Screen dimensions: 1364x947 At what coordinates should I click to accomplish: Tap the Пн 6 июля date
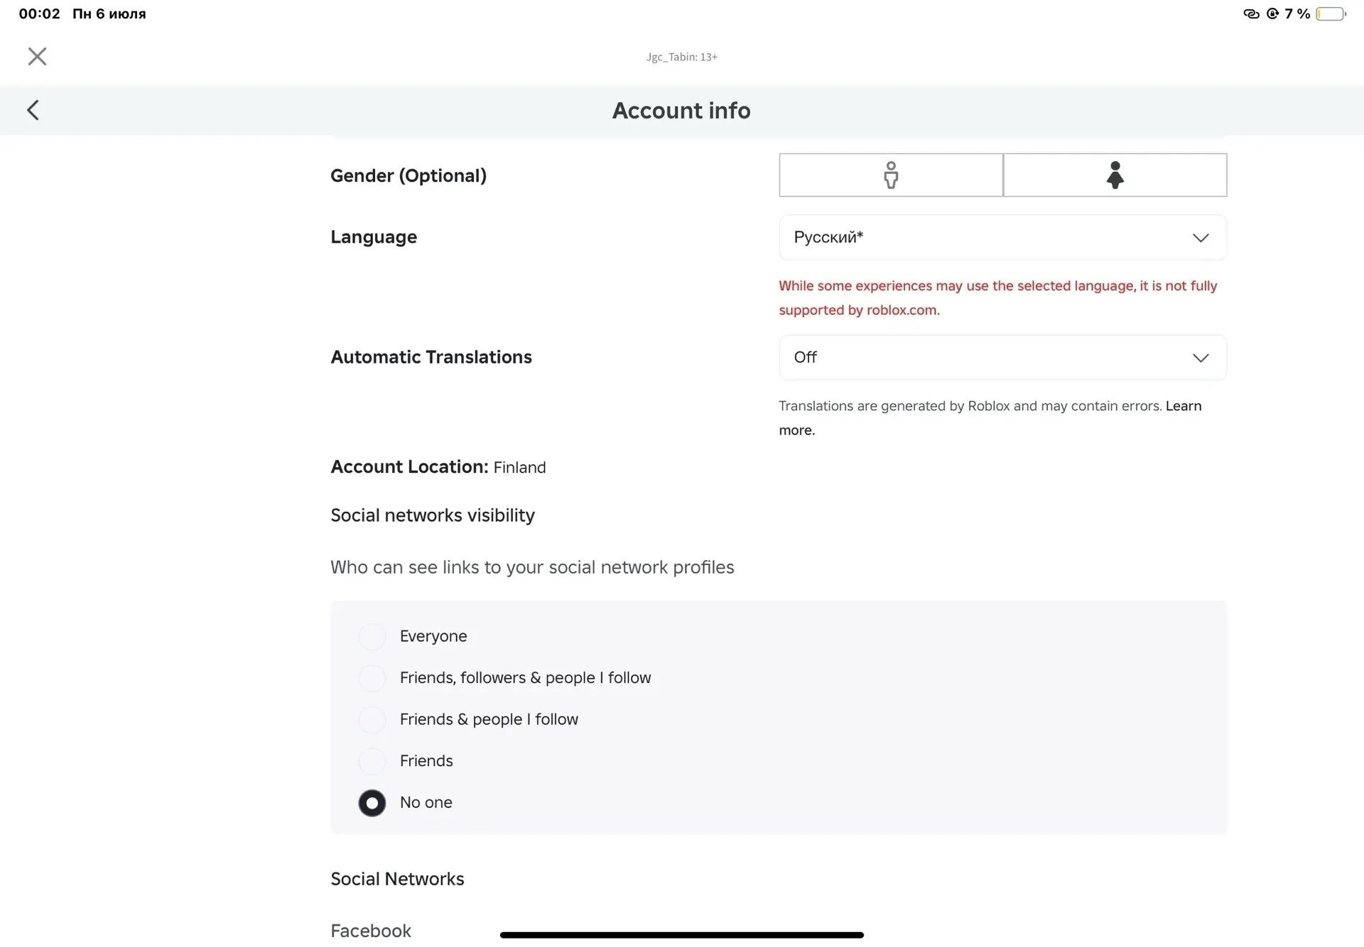(x=109, y=13)
